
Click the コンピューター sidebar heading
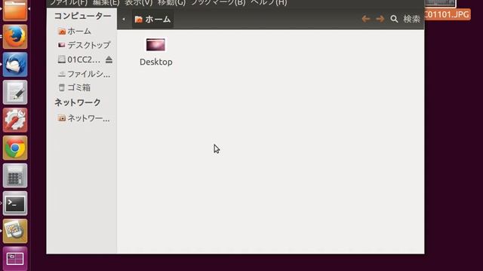click(x=82, y=16)
